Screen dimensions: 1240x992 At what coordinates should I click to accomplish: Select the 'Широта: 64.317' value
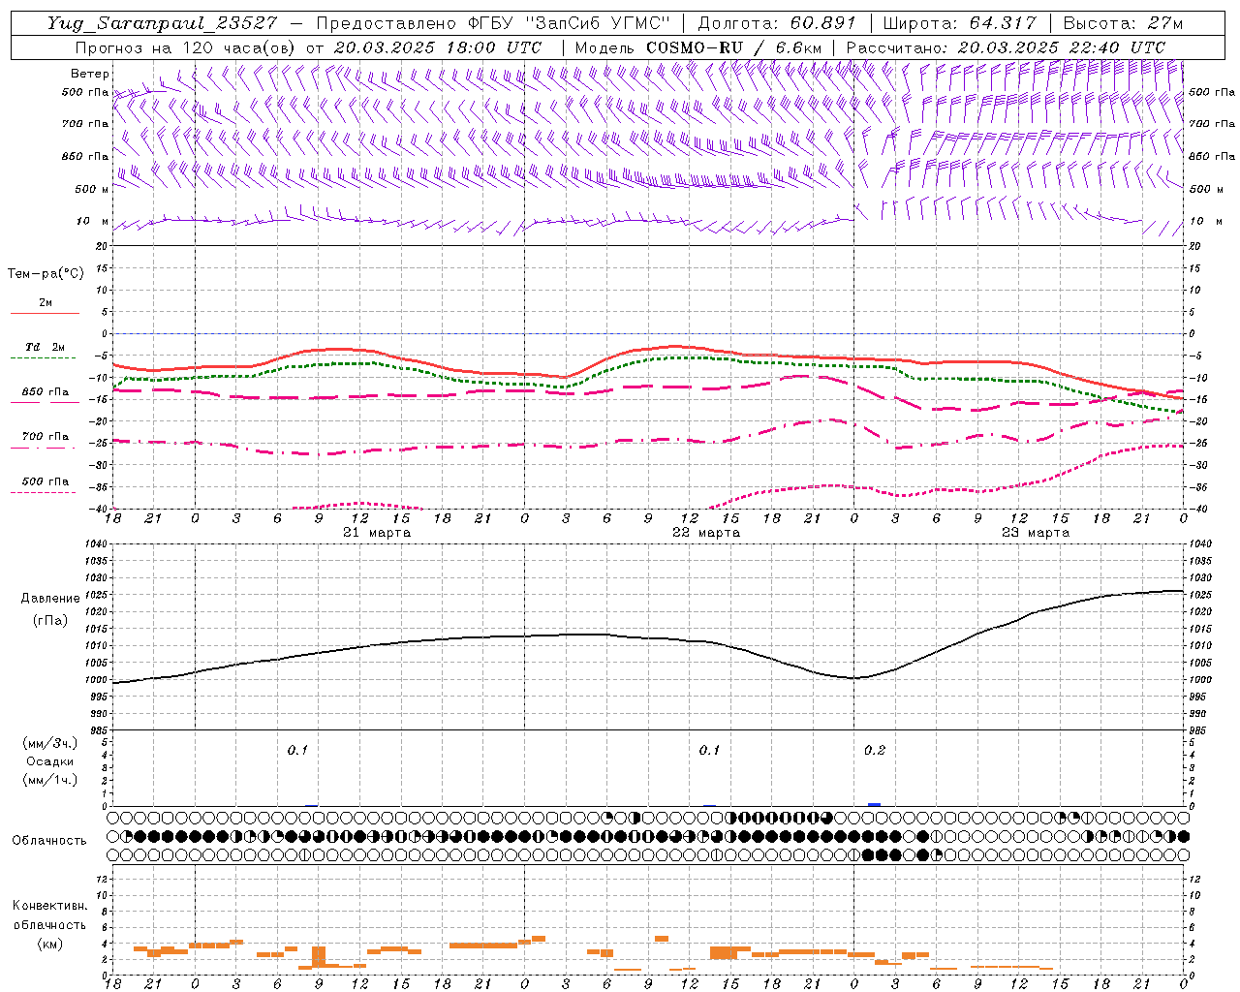click(x=959, y=23)
